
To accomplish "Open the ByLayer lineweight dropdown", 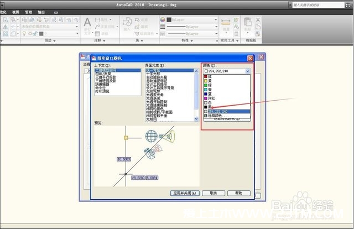I will tap(216, 27).
